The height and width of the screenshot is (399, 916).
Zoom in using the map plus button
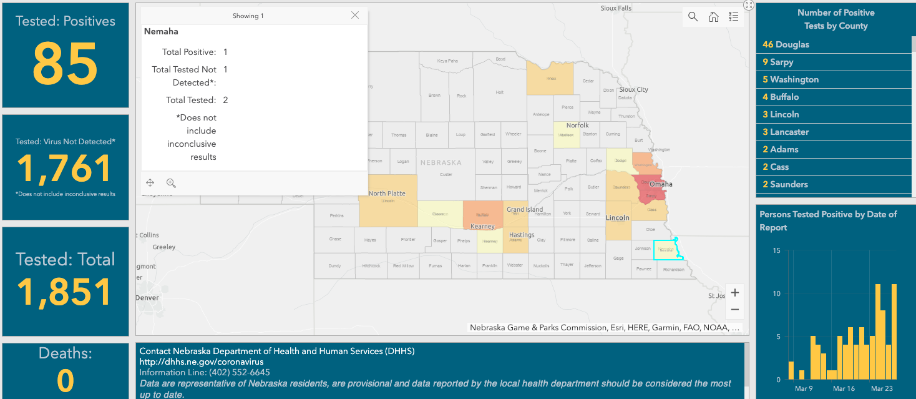[734, 292]
